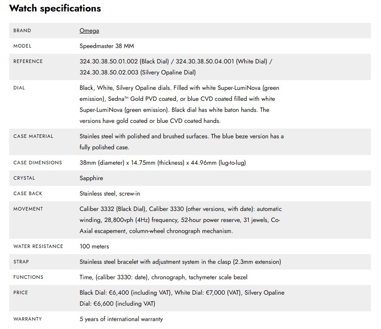Click the 5 years of international warranty text
The image size is (381, 329).
[121, 319]
